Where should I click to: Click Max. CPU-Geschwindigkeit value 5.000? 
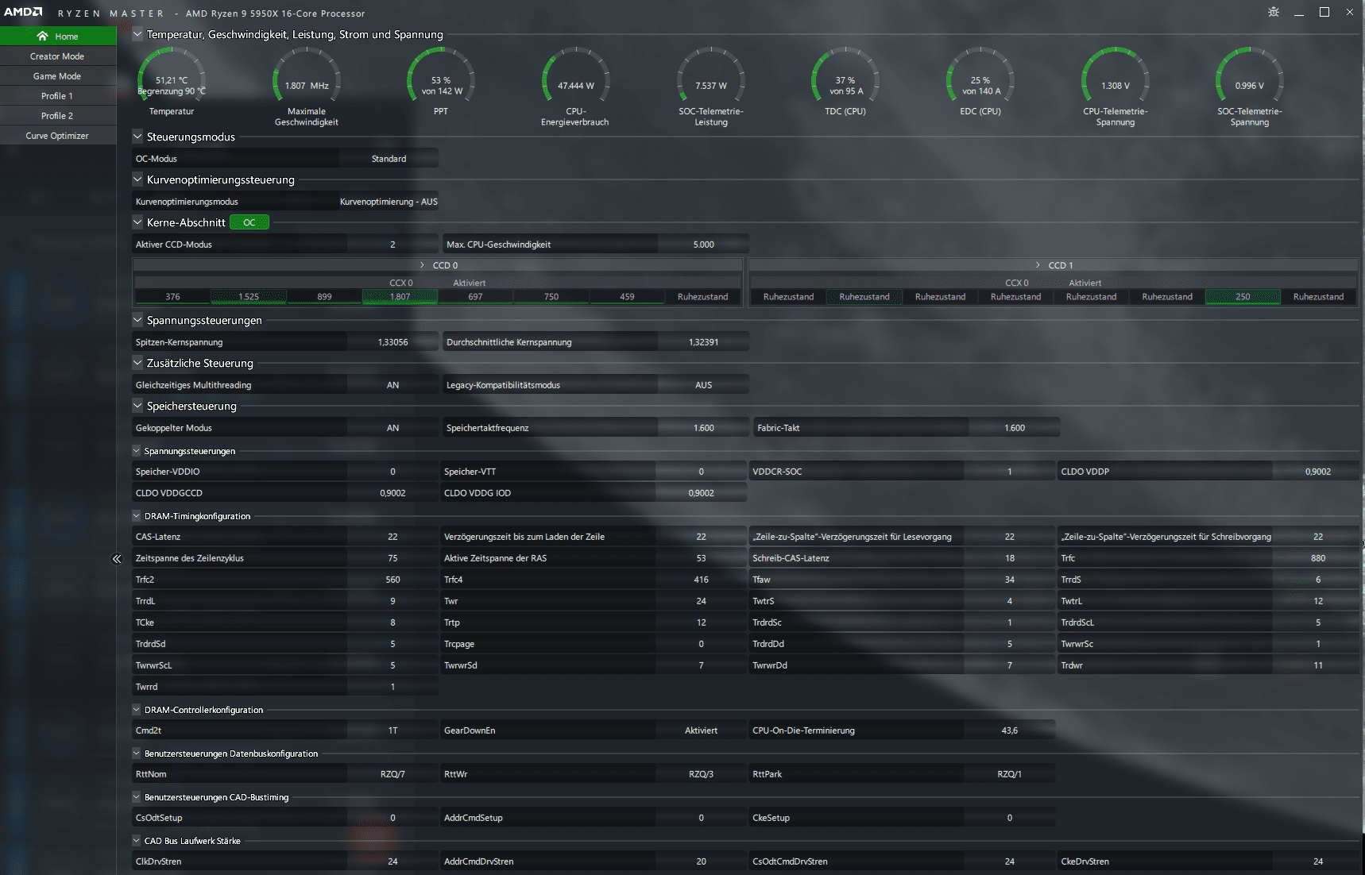704,245
